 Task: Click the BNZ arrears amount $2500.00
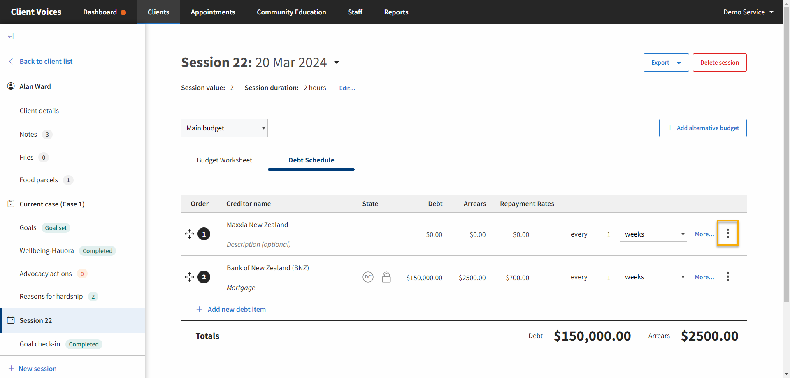472,278
